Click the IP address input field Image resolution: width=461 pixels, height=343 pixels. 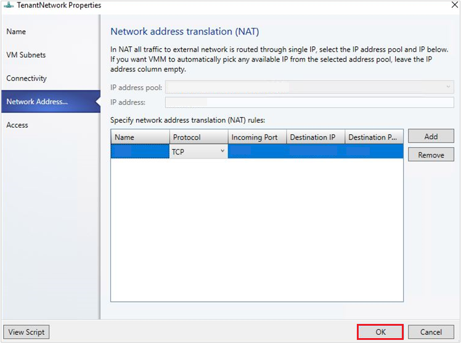[x=309, y=102]
